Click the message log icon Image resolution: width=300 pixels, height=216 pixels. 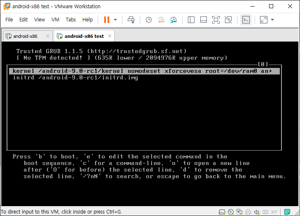coord(287,212)
